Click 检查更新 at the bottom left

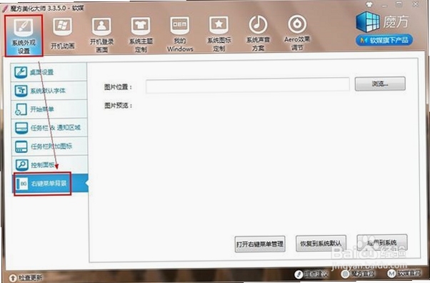[26, 277]
